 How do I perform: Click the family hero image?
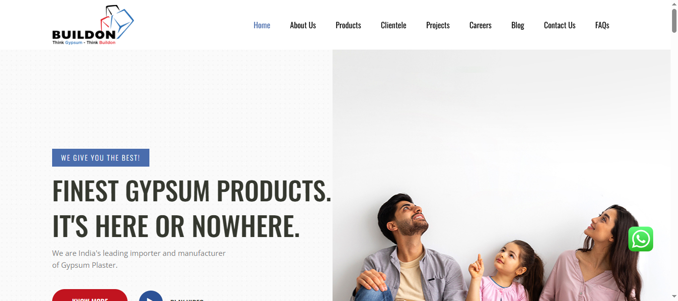[501, 175]
